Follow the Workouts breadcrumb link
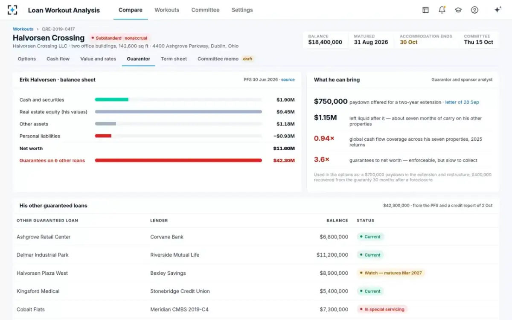The width and height of the screenshot is (512, 320). (23, 29)
